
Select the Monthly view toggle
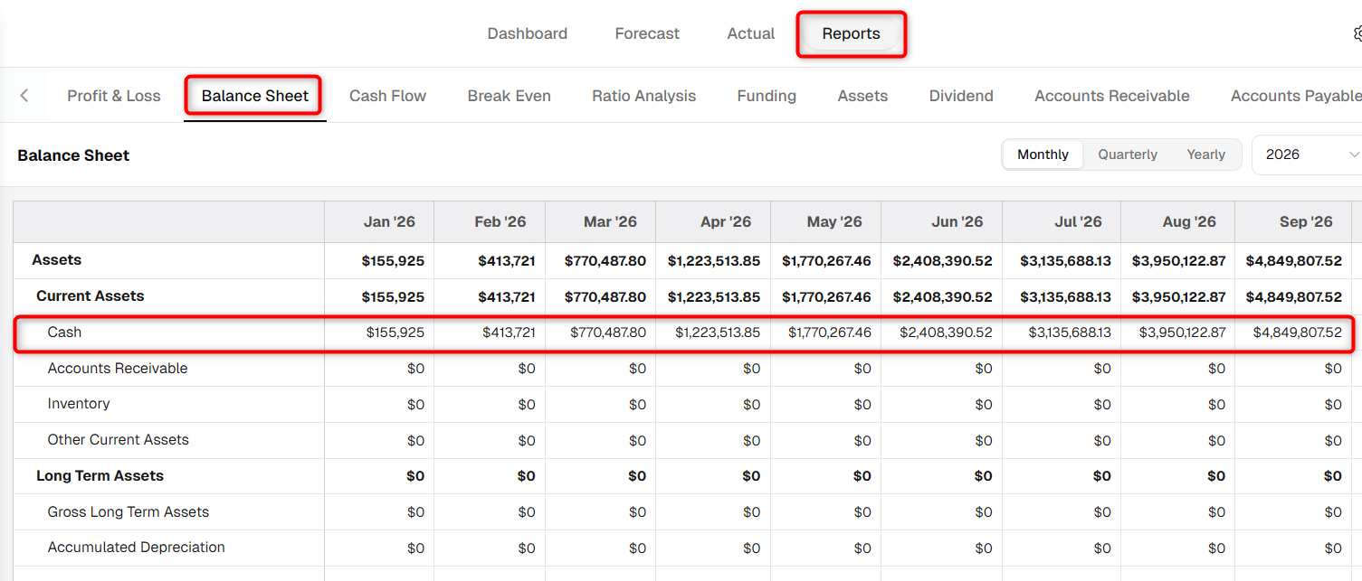click(x=1043, y=155)
